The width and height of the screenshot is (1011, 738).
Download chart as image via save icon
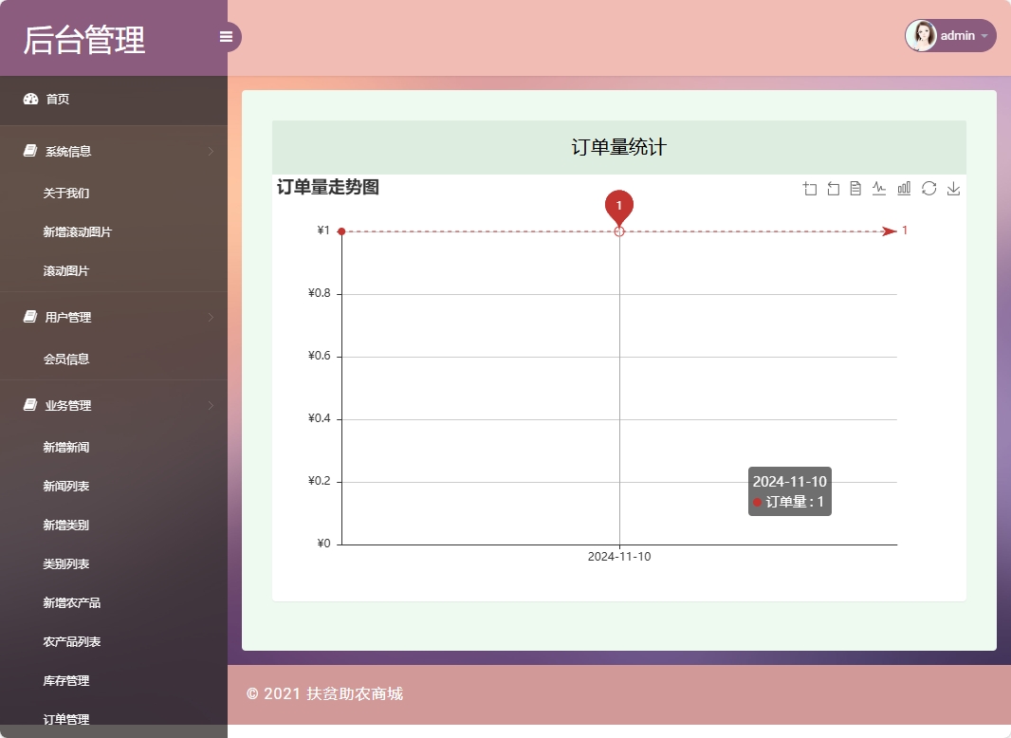pos(952,188)
